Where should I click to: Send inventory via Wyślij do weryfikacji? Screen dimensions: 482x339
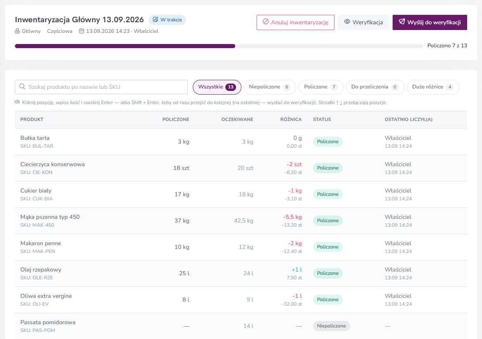[430, 22]
